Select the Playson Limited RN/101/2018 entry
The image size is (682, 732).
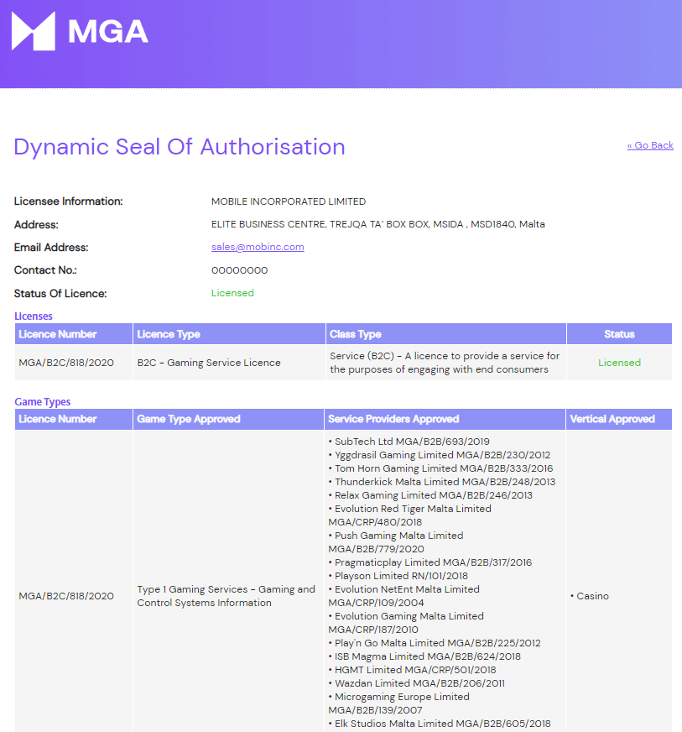coord(398,576)
